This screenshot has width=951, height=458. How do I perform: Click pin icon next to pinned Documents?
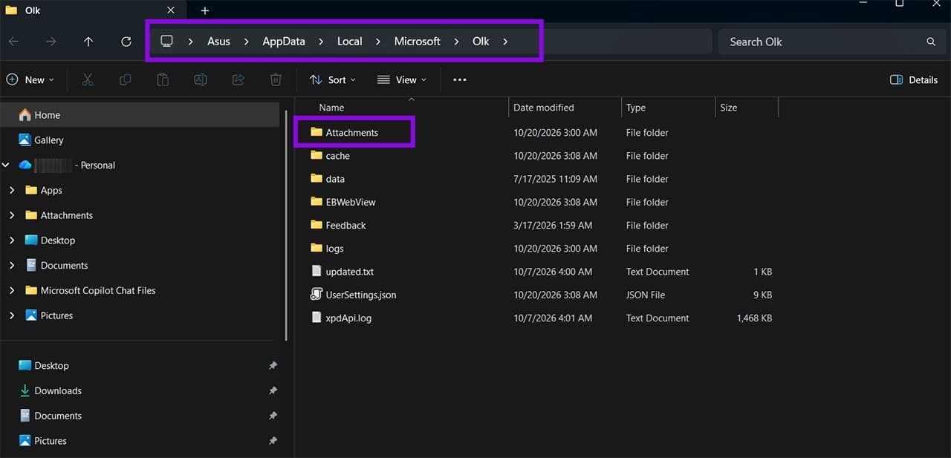pyautogui.click(x=273, y=416)
